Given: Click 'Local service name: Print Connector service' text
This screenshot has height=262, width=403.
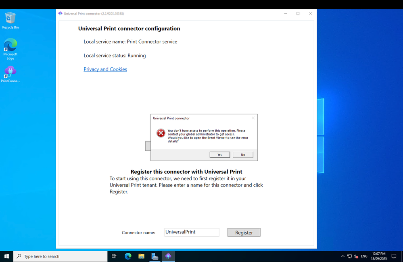Looking at the screenshot, I should point(130,42).
